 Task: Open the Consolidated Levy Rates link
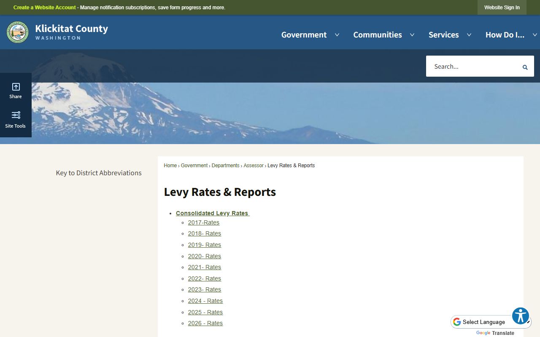[212, 213]
